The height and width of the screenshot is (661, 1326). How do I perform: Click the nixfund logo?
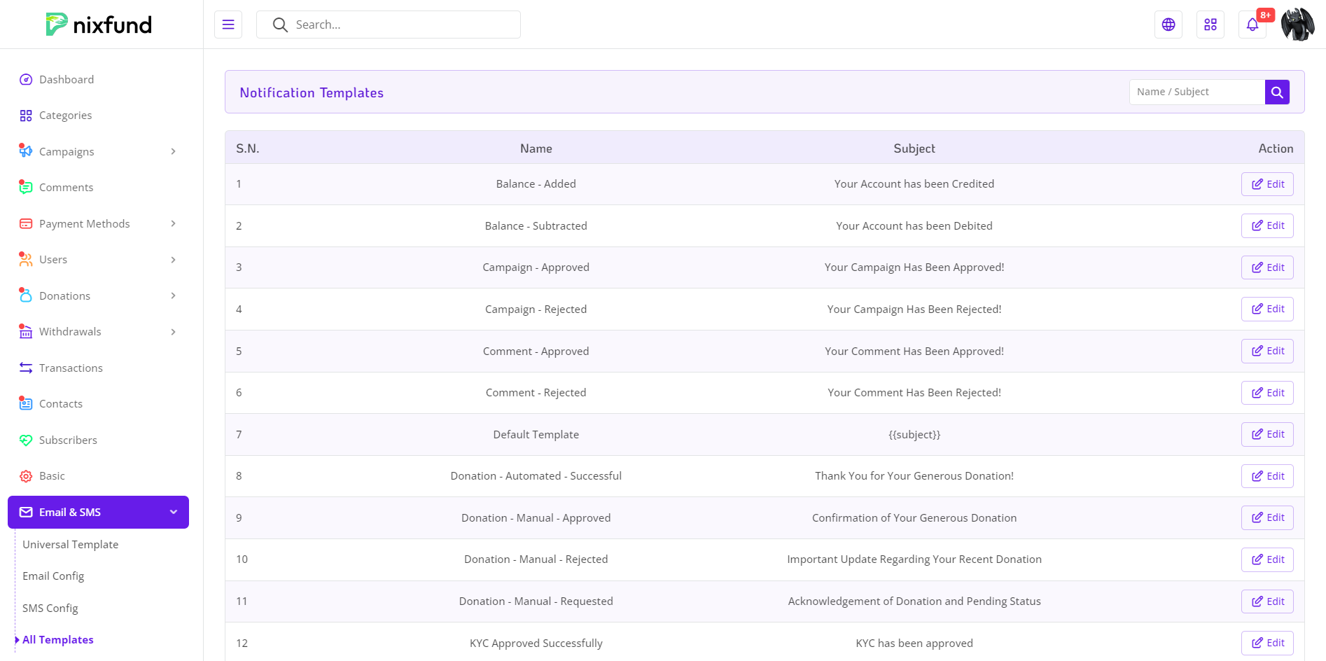pyautogui.click(x=99, y=25)
